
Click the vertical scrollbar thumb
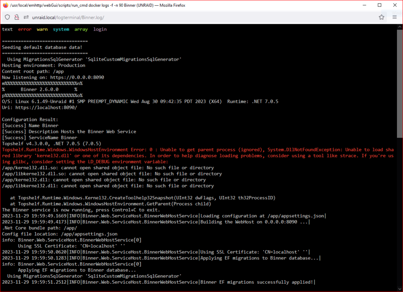click(x=400, y=84)
